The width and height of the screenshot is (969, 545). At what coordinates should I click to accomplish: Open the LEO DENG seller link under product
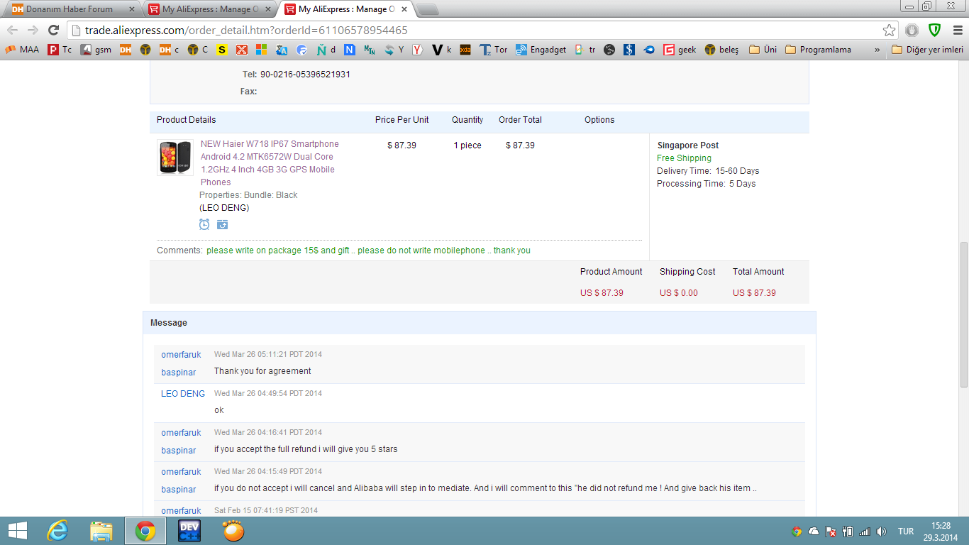tap(224, 208)
